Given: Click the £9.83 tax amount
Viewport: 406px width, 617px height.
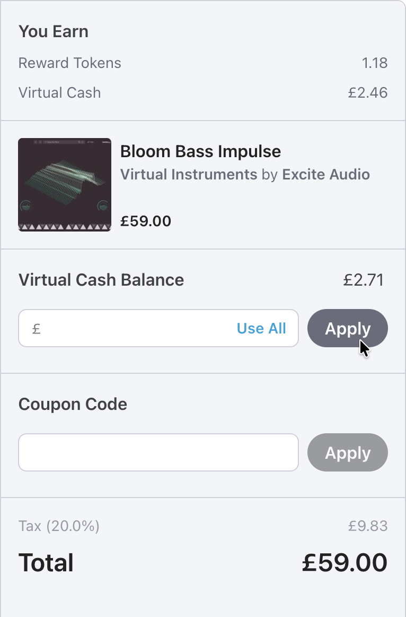Looking at the screenshot, I should pyautogui.click(x=368, y=526).
